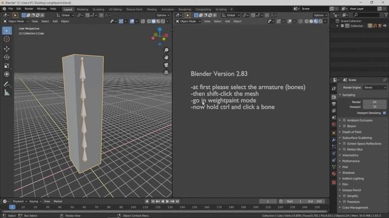Click the timeline End frame field
389x218 pixels.
(x=315, y=202)
